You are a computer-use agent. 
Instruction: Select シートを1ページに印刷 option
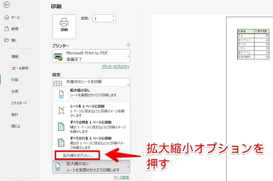(x=91, y=111)
